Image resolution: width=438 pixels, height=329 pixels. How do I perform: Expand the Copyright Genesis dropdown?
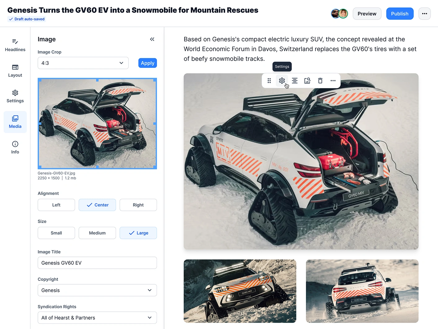(97, 290)
